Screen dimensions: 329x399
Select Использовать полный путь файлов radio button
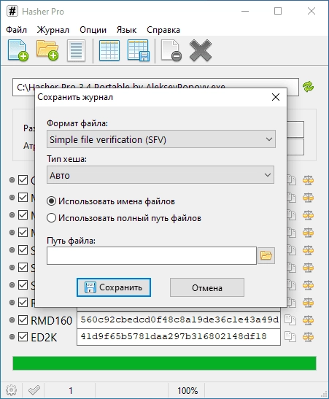click(51, 218)
